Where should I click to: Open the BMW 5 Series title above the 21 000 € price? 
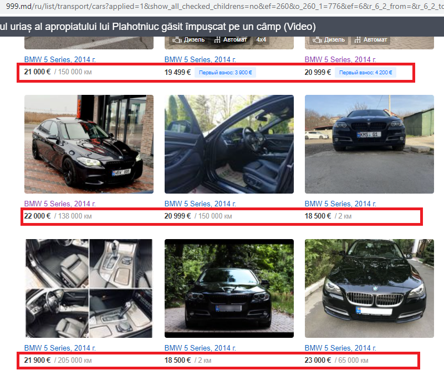(60, 59)
